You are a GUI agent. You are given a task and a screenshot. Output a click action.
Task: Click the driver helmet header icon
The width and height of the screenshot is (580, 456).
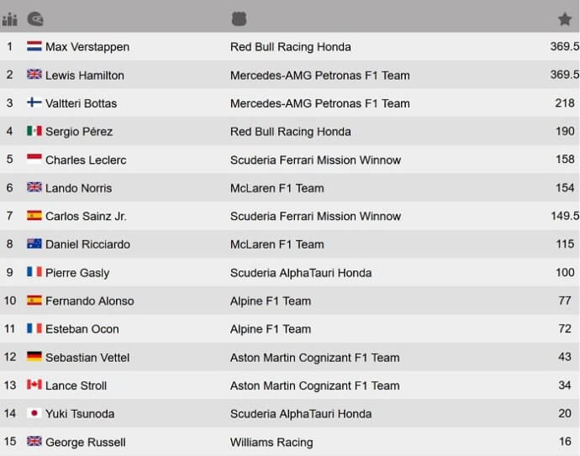[35, 18]
